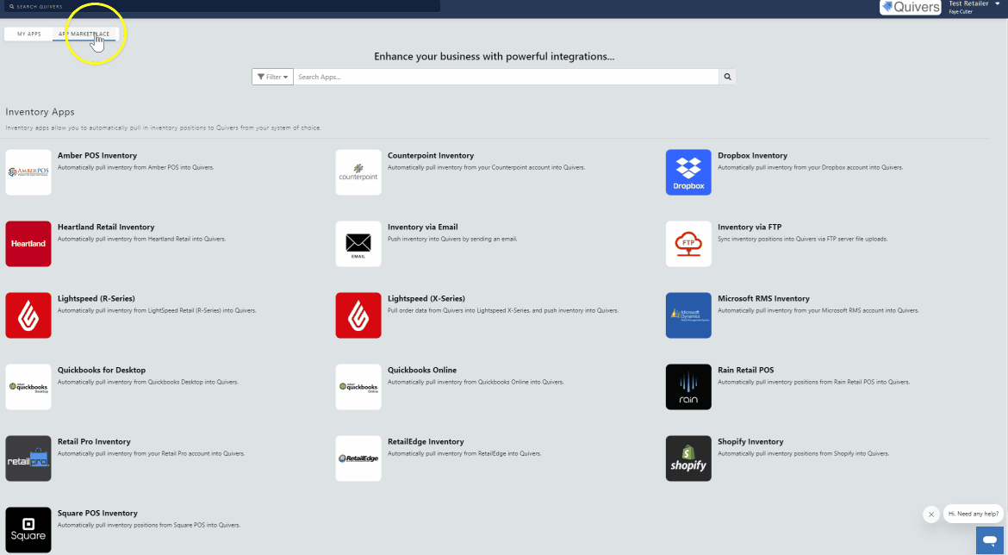The width and height of the screenshot is (1008, 555).
Task: Open the Lightspeed (X-Series) flame icon
Action: [358, 315]
